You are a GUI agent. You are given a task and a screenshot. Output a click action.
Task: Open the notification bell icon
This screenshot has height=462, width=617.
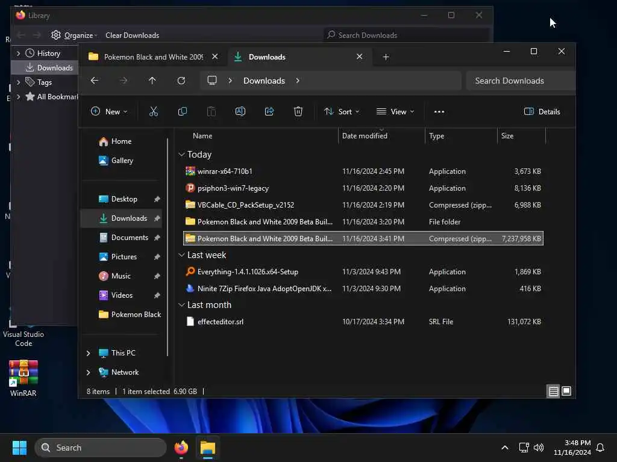[600, 448]
